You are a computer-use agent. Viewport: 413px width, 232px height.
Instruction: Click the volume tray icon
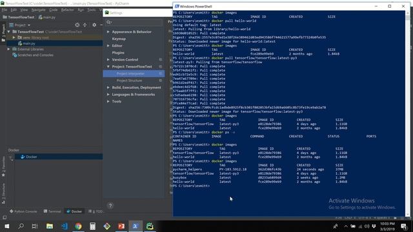pyautogui.click(x=367, y=226)
